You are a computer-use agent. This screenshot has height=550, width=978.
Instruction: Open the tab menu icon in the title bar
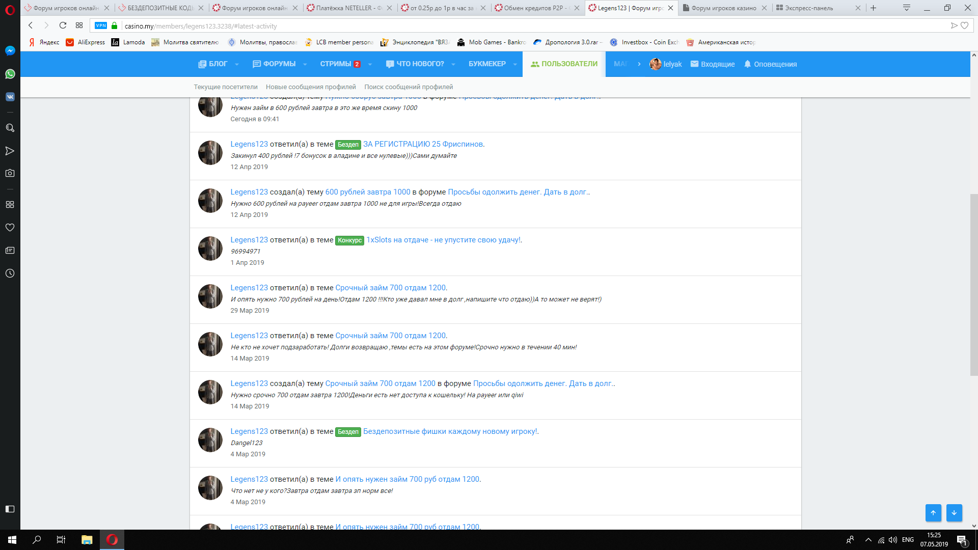click(907, 8)
